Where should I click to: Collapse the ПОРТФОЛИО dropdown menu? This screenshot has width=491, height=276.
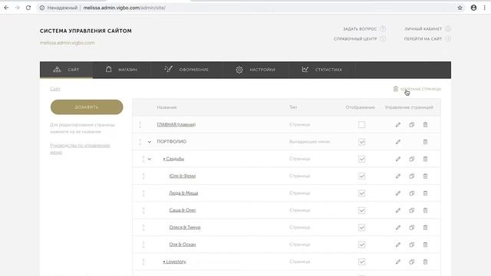point(150,142)
